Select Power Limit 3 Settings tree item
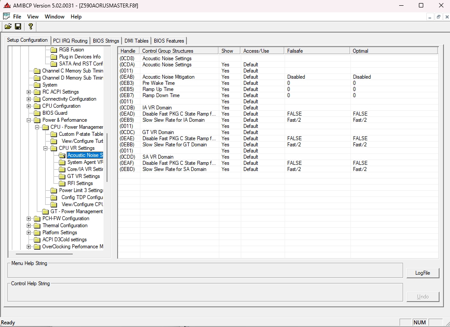 click(81, 190)
